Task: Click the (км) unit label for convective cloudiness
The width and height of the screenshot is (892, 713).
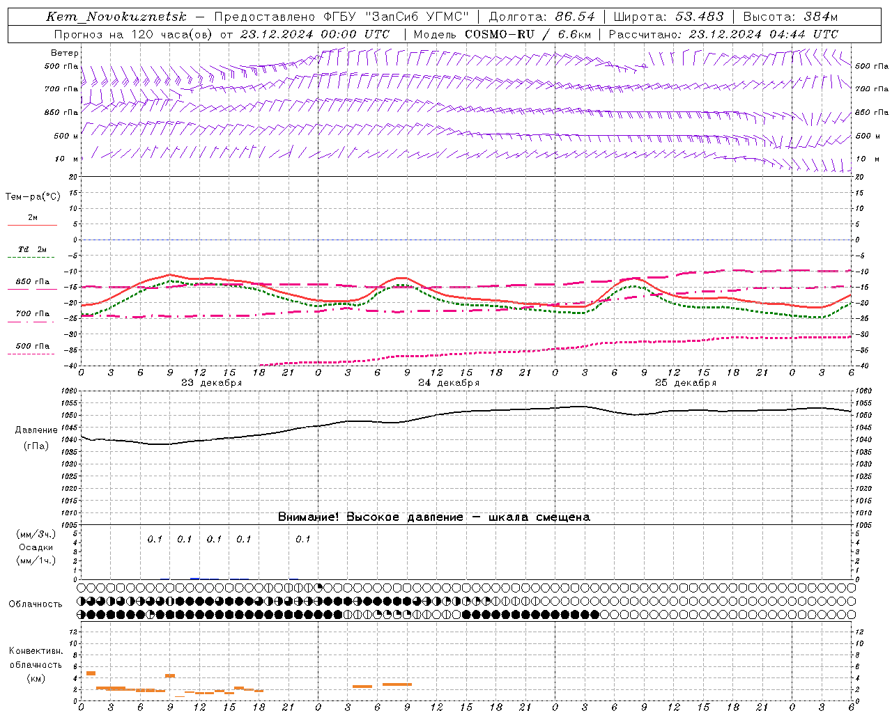Action: pos(36,678)
